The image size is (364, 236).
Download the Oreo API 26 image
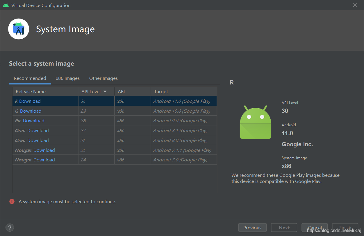click(x=38, y=140)
